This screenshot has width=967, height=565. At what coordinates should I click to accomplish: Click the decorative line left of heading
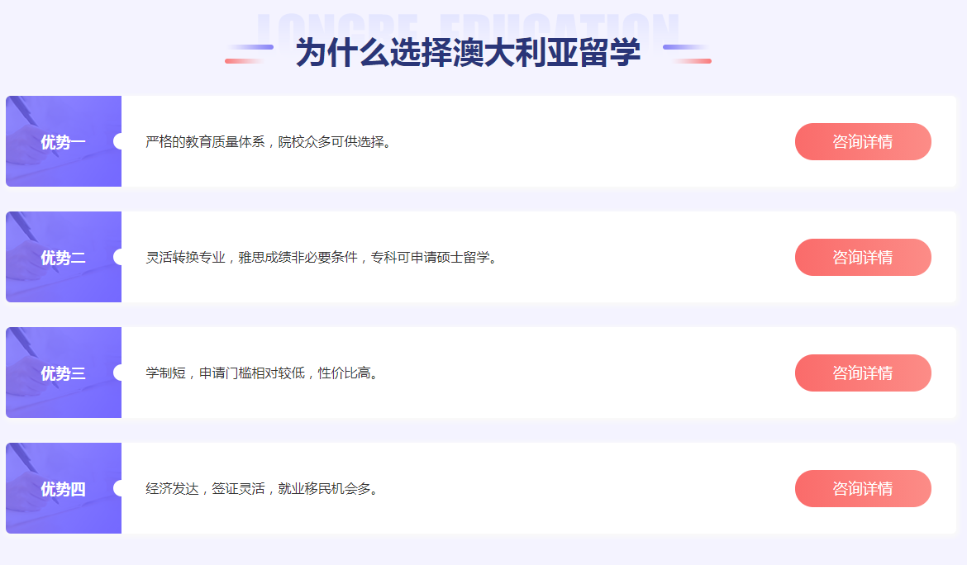[x=249, y=54]
